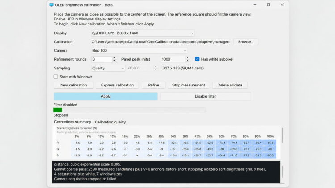
Task: Decrease Panel peak nits value
Action: [187, 61]
